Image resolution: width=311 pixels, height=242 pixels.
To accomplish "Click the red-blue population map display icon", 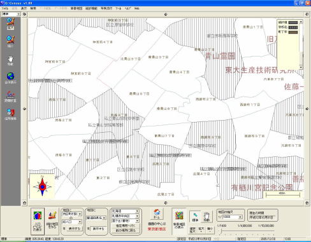I will (38, 221).
